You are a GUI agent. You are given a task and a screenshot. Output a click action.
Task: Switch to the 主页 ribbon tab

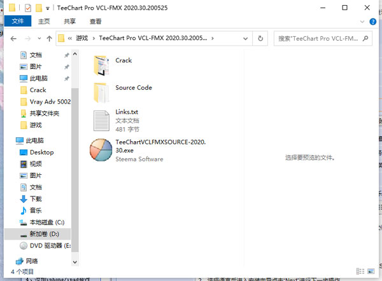(x=44, y=22)
